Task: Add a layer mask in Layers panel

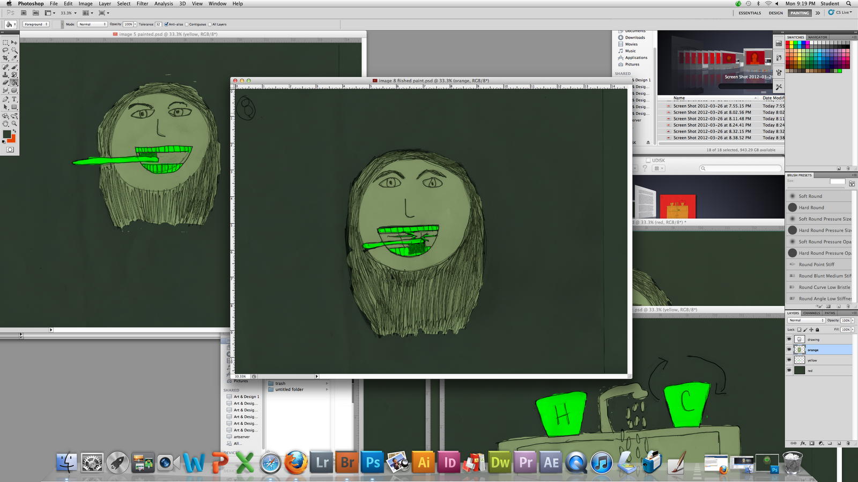Action: tap(811, 443)
